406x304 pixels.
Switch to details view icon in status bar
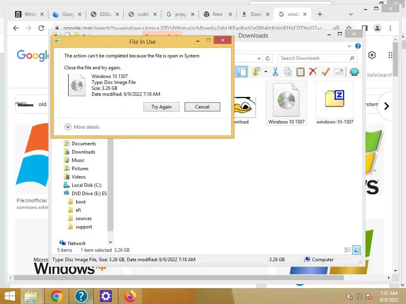tap(347, 250)
